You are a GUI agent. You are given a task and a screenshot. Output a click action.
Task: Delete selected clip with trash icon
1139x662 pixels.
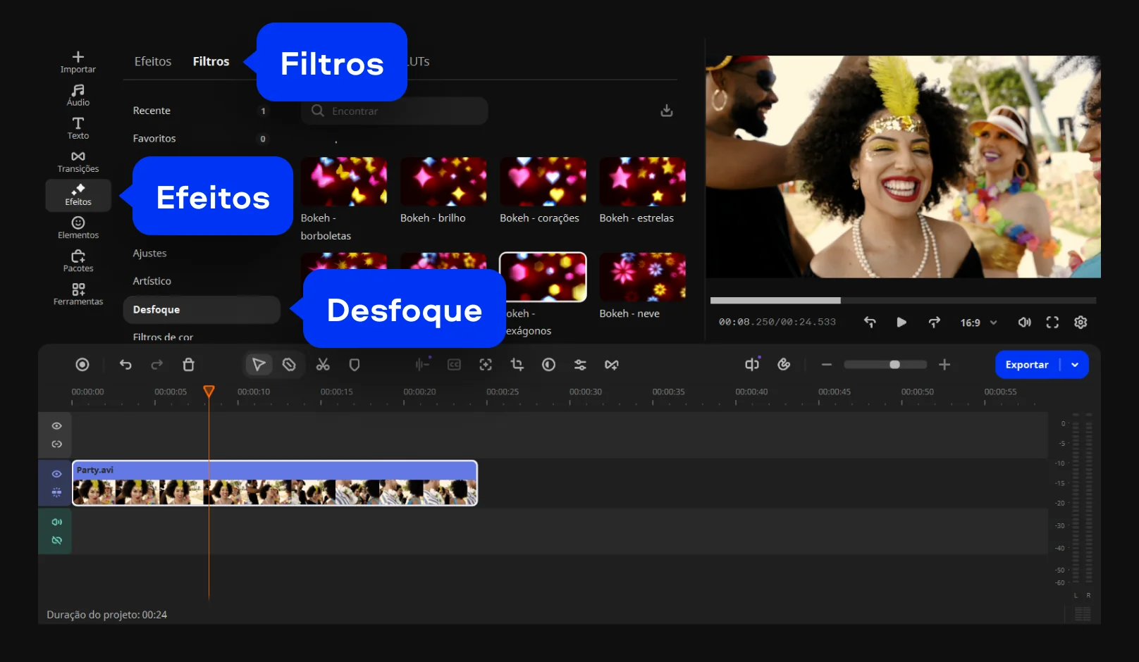(x=188, y=364)
